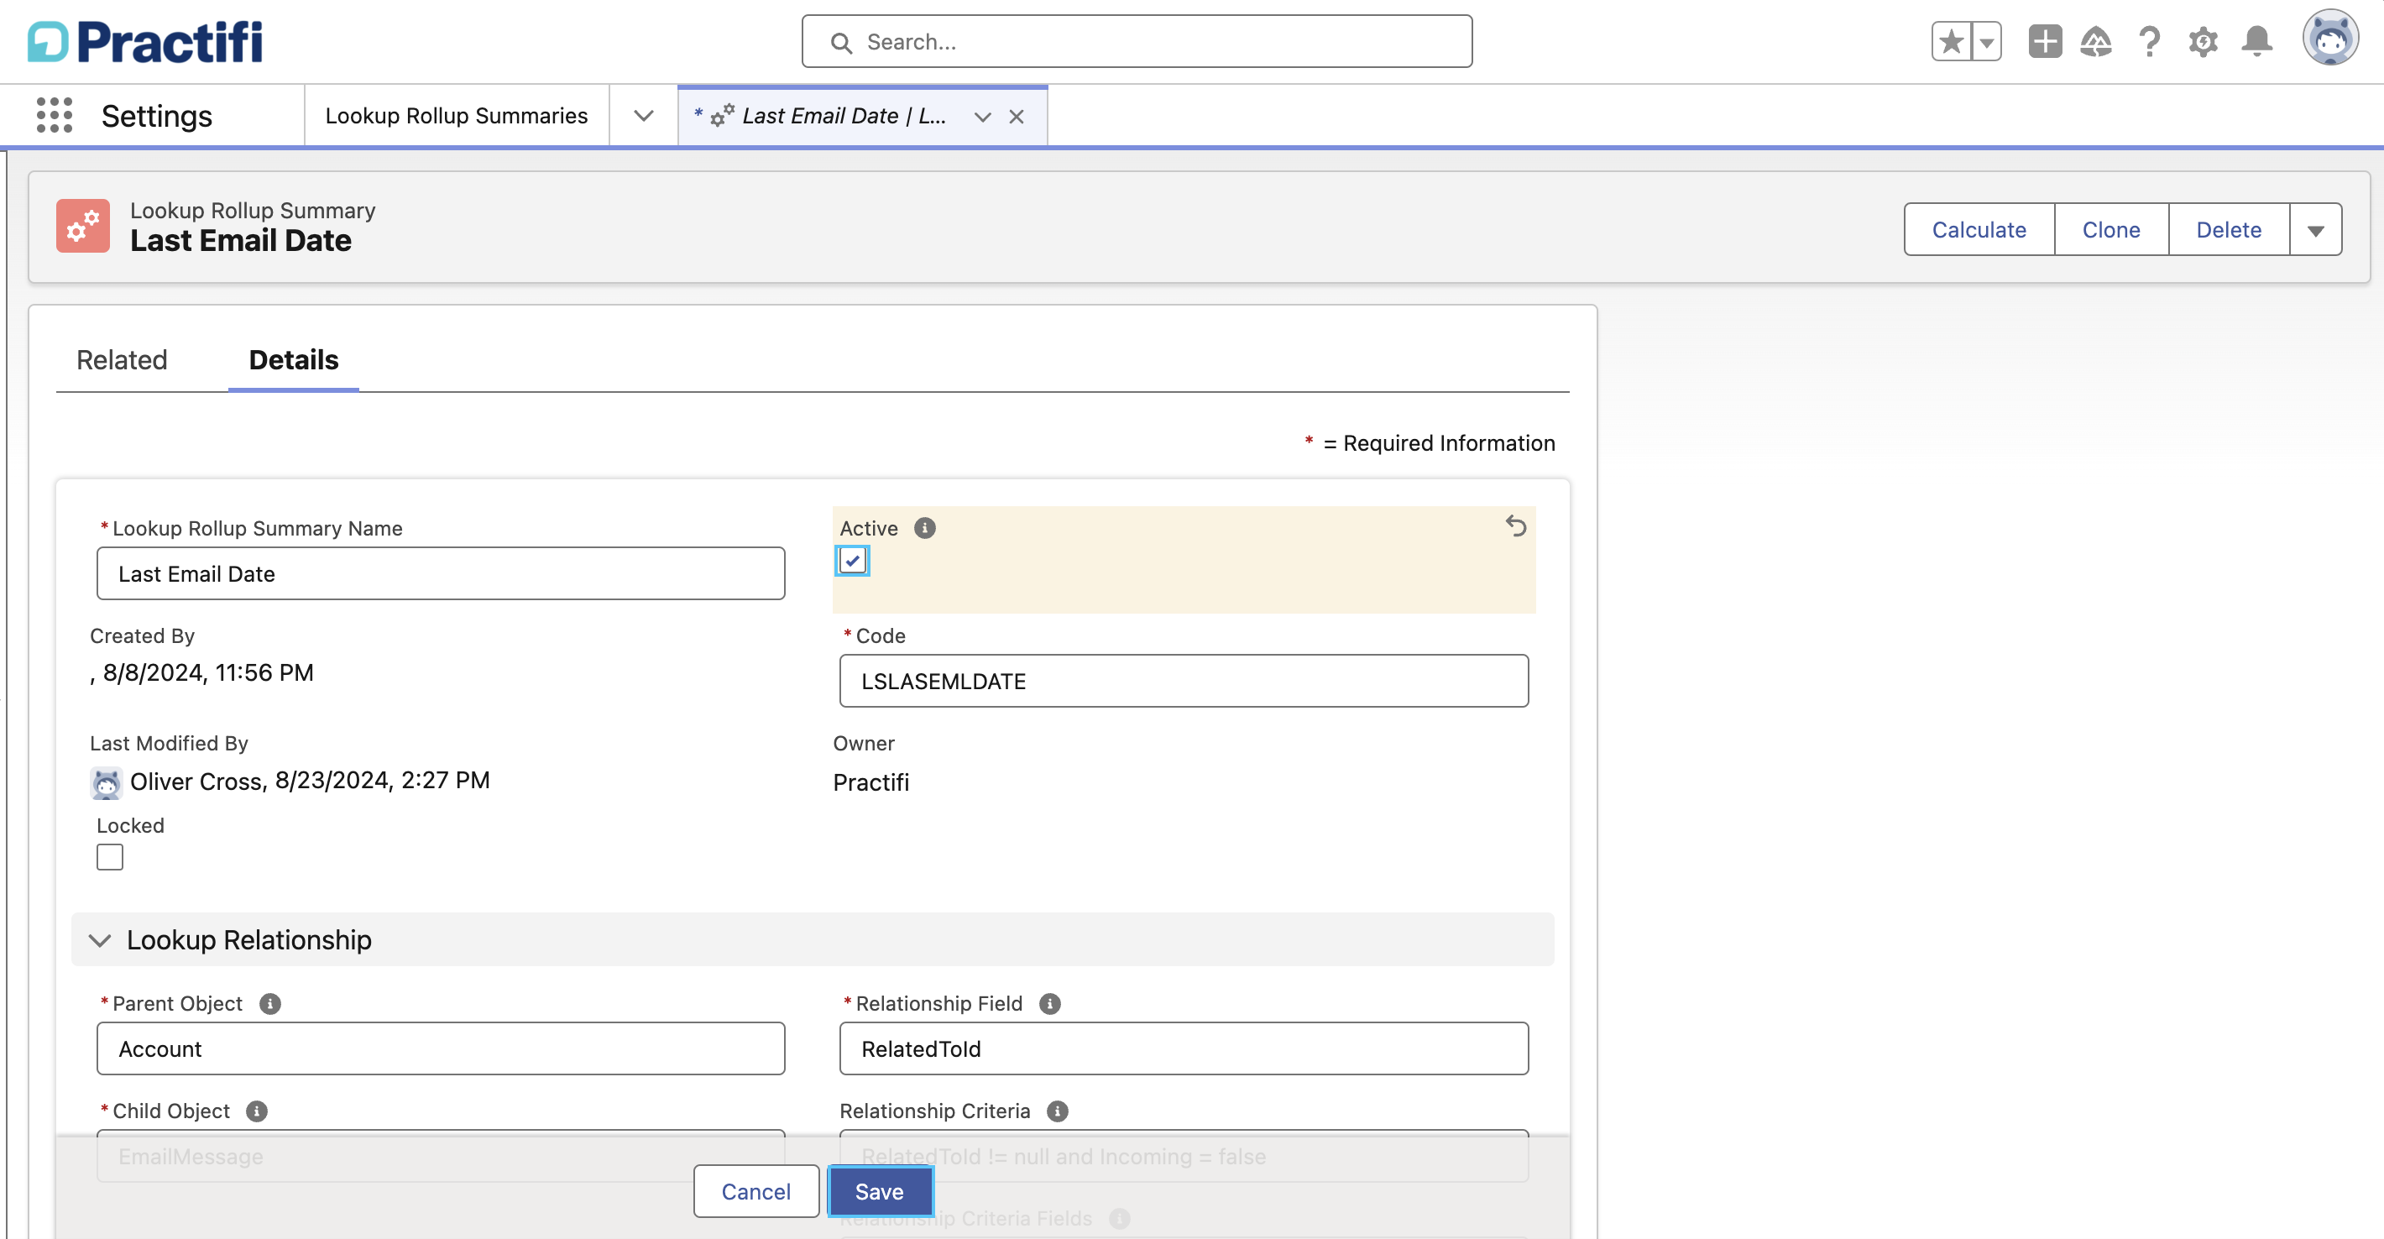Click the search magnifier icon
This screenshot has width=2384, height=1239.
coord(840,43)
